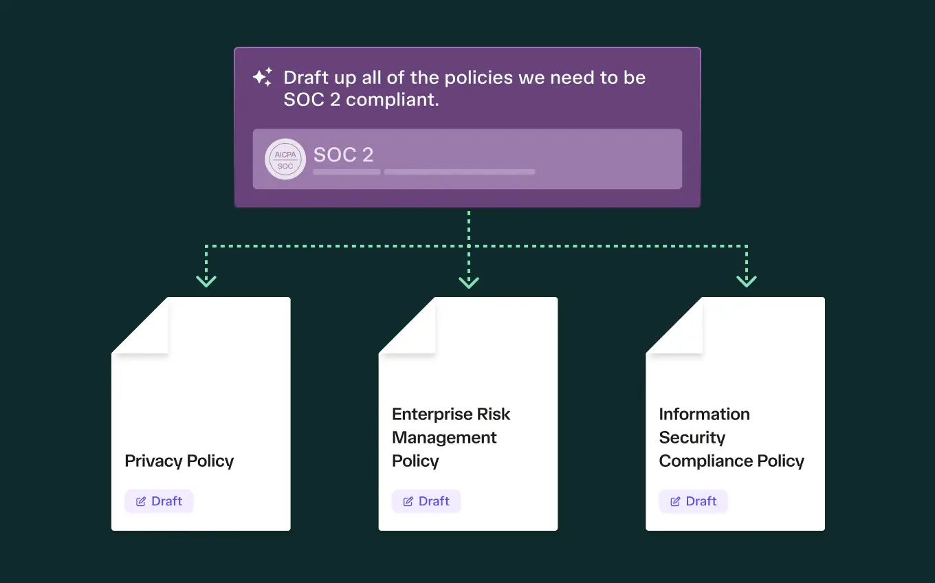Click the Privacy Policy title text
The width and height of the screenshot is (935, 583).
179,461
